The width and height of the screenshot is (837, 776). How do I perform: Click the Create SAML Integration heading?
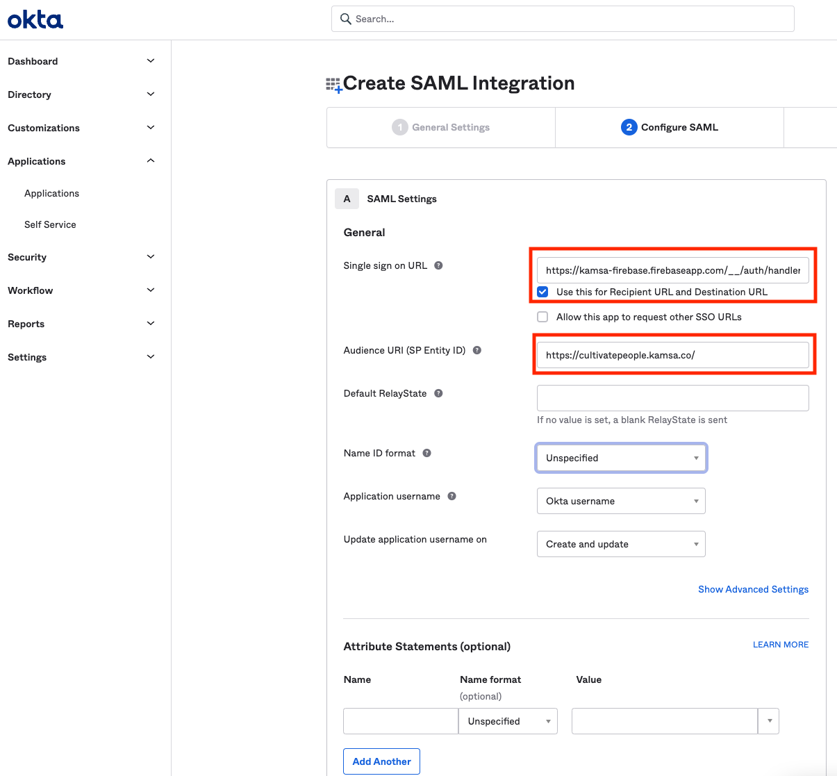coord(458,83)
